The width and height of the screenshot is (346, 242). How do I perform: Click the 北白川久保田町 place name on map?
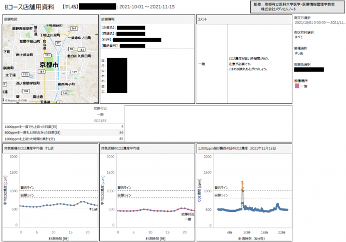click(79, 56)
